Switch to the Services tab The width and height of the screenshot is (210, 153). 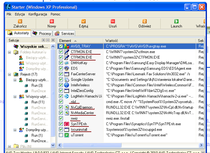[65, 33]
